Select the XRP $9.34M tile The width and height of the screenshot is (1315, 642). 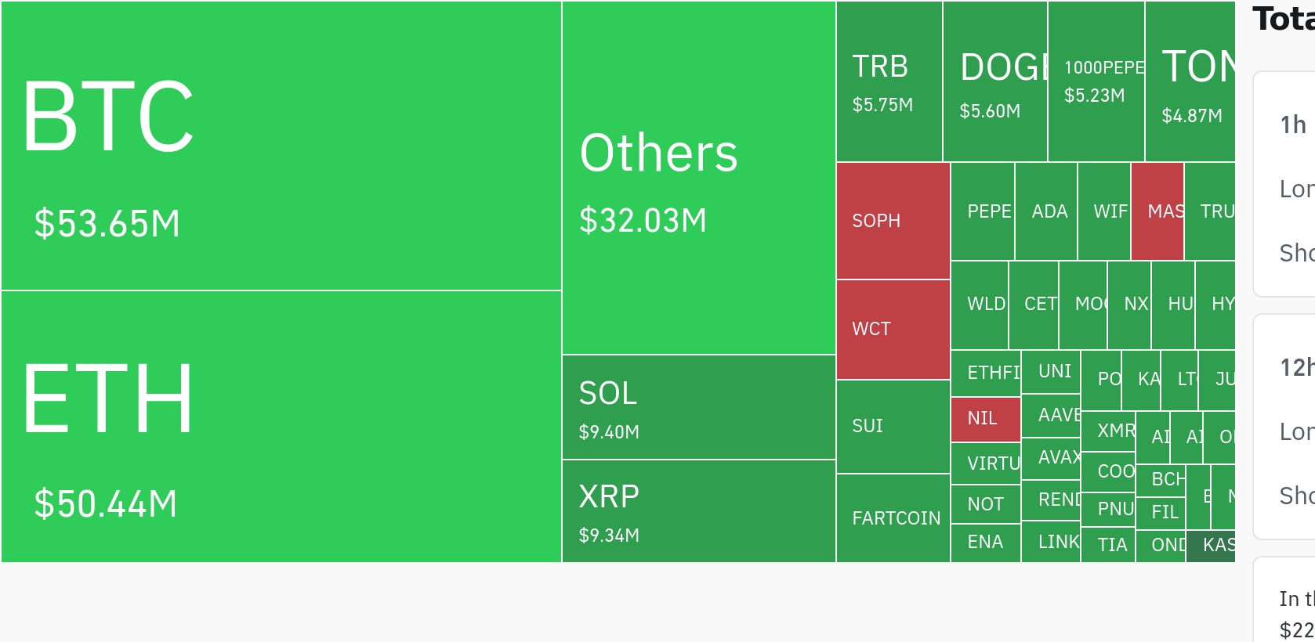point(698,510)
